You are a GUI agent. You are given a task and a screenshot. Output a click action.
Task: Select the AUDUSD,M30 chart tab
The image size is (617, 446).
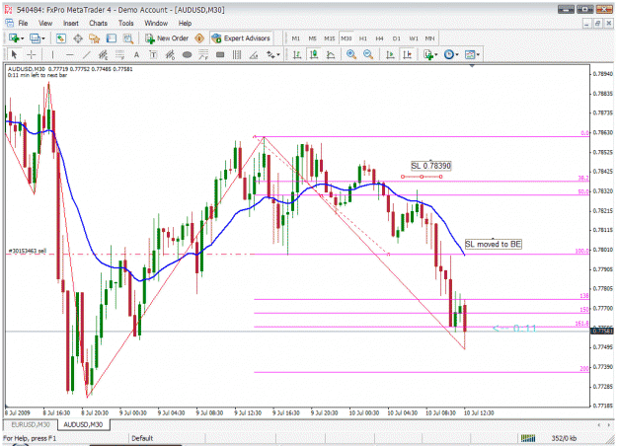pyautogui.click(x=83, y=424)
